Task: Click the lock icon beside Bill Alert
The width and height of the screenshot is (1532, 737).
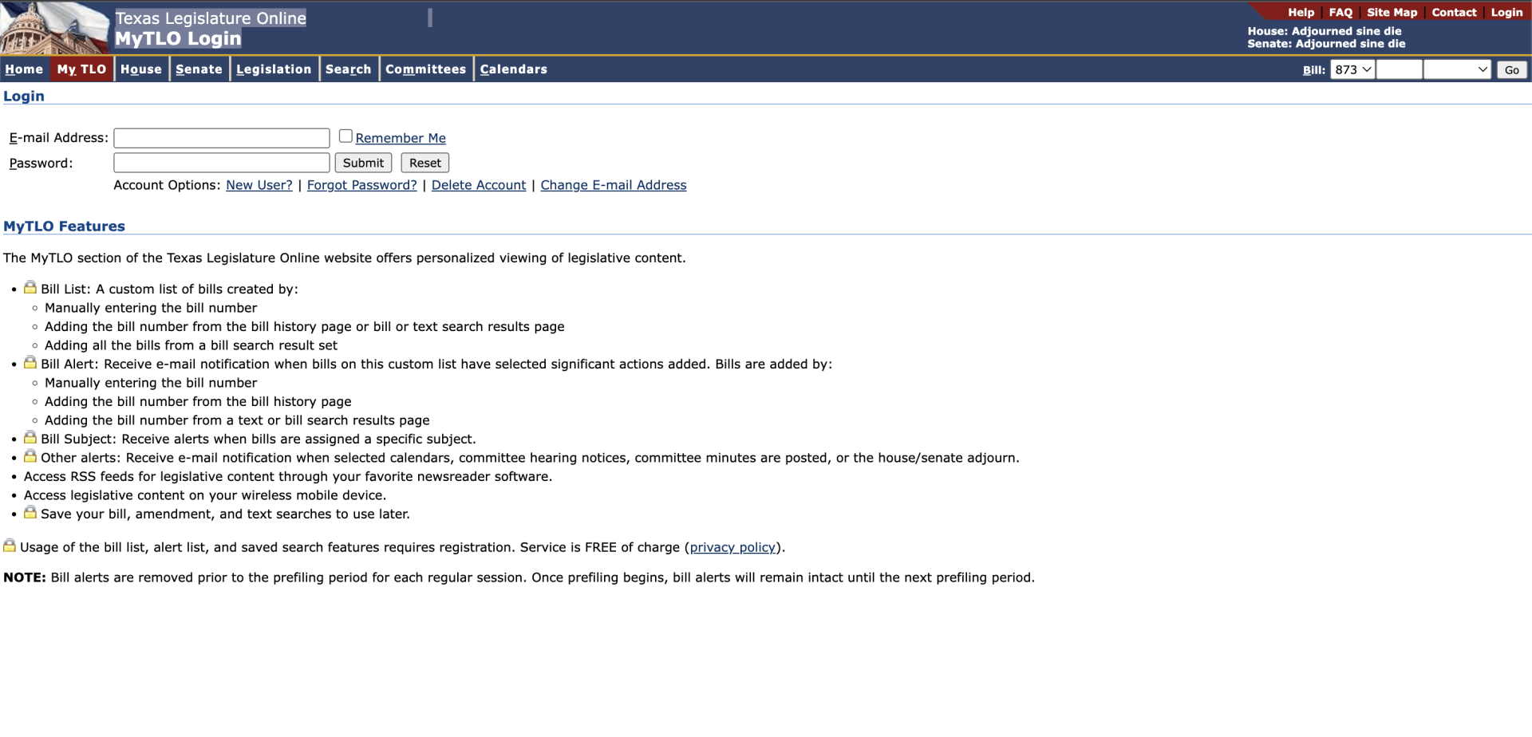Action: click(x=30, y=362)
